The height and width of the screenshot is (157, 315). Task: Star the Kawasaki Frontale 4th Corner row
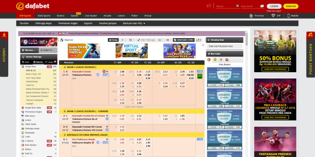[x=107, y=127]
